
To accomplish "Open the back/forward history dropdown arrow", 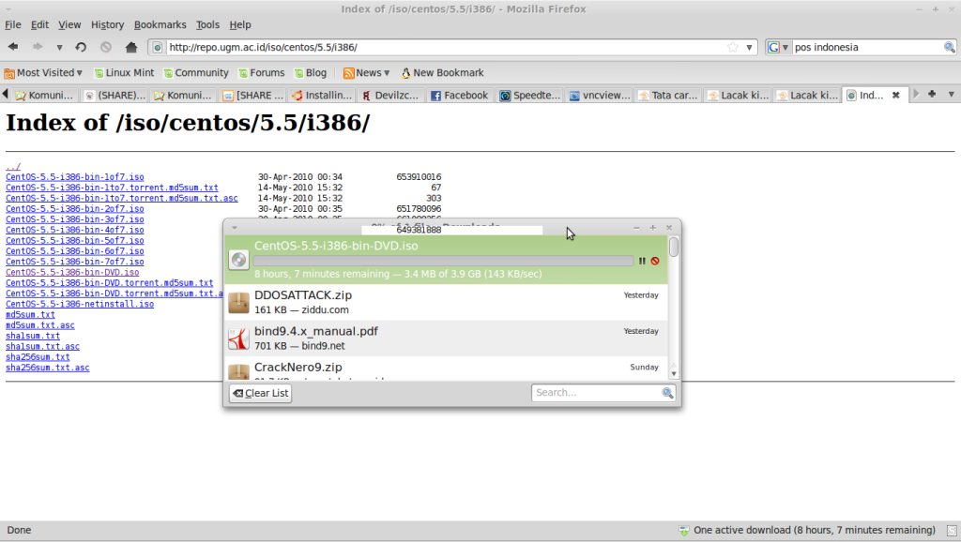I will (x=59, y=47).
